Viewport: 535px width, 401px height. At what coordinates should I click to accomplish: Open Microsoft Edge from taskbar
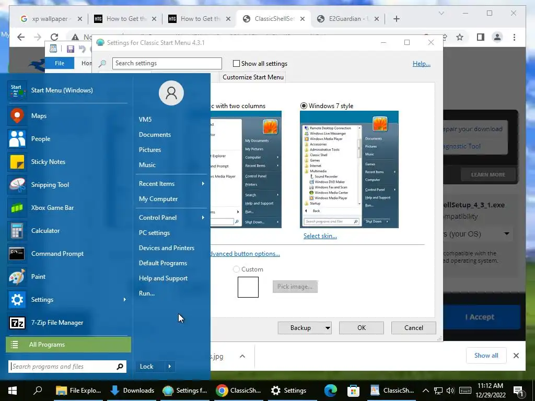pyautogui.click(x=331, y=391)
